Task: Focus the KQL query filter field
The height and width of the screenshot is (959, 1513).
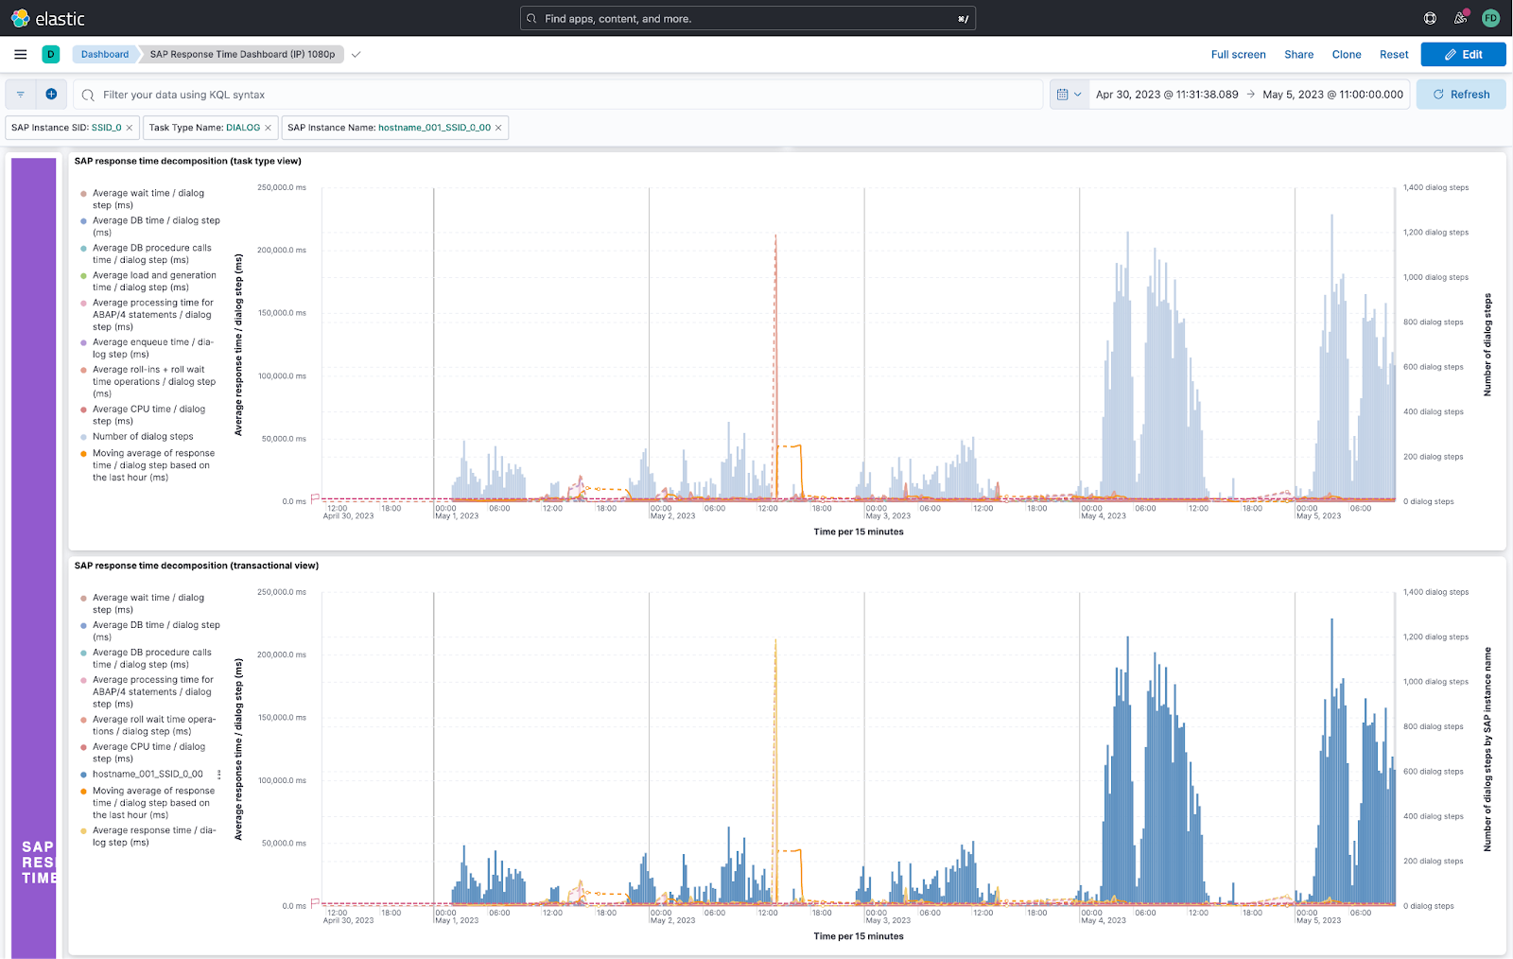Action: pos(558,95)
